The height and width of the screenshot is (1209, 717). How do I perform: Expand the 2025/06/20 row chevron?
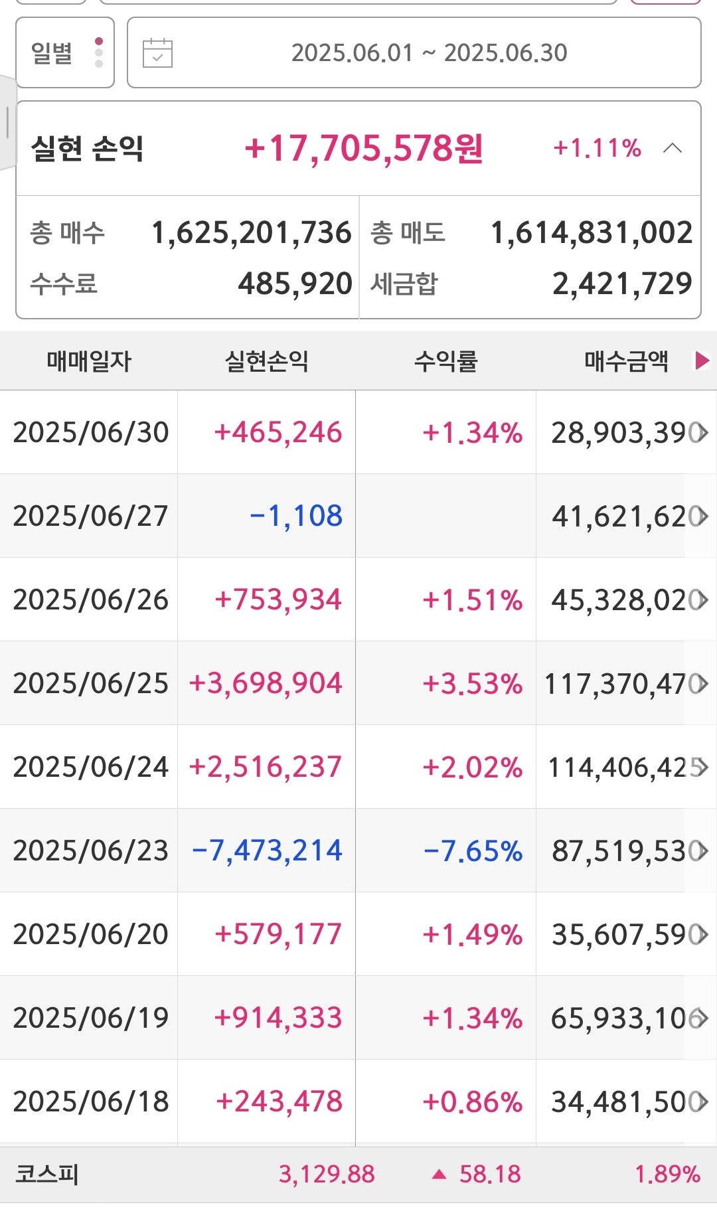click(701, 935)
